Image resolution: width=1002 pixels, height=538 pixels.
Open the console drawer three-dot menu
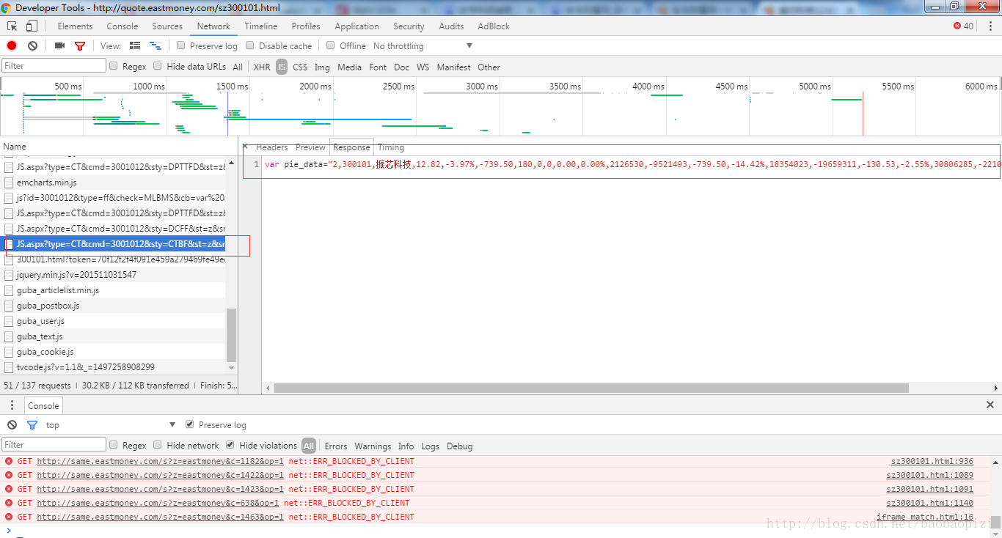(x=12, y=405)
